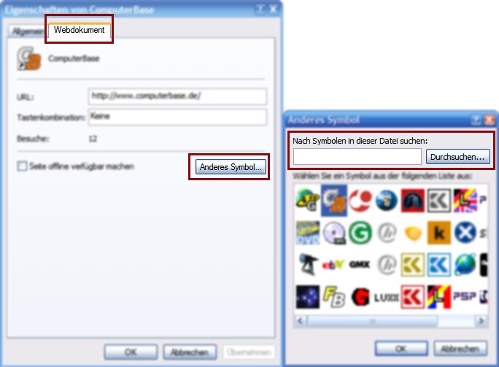Viewport: 499px width, 367px height.
Task: Click the Tastenkombination field
Action: point(177,117)
